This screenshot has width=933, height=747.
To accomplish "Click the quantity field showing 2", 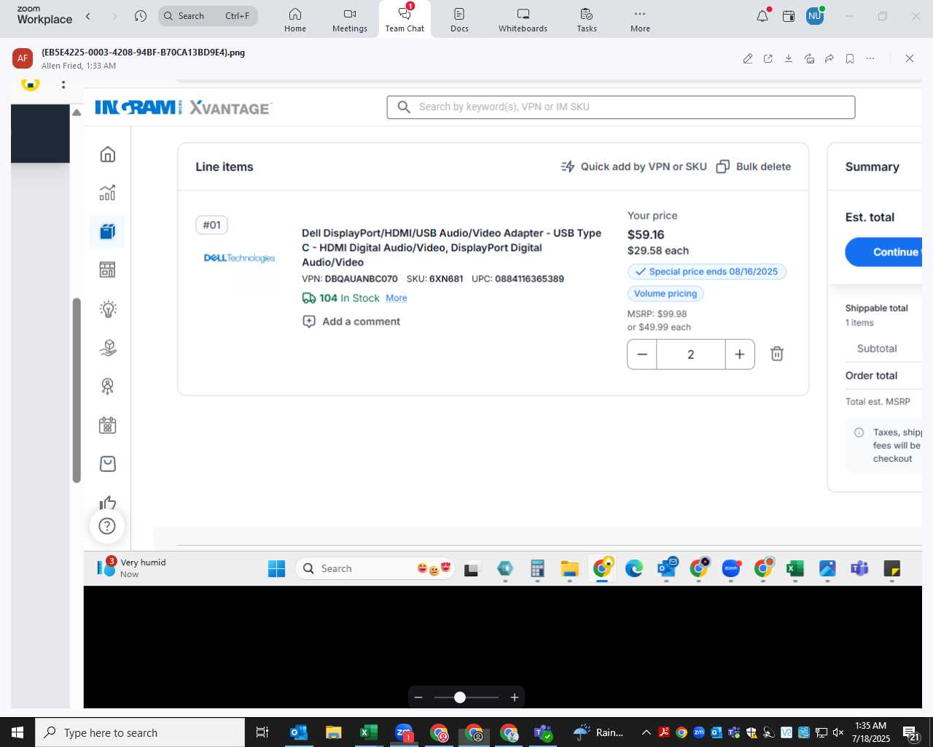I will pos(691,355).
